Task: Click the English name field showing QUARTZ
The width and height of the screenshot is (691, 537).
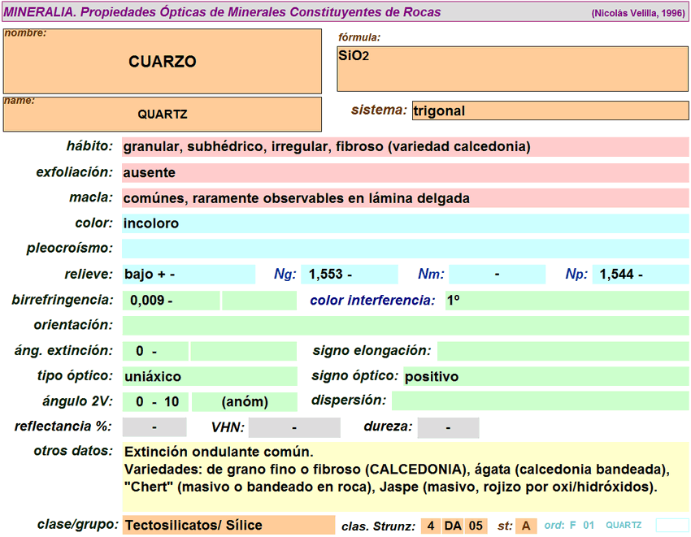Action: tap(163, 115)
